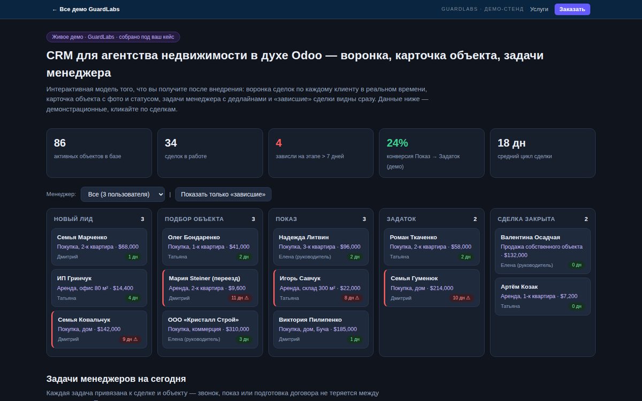Click the 10 дн warning badge on Семья Гуменюк
Screen dimensions: 642x401
[461, 298]
